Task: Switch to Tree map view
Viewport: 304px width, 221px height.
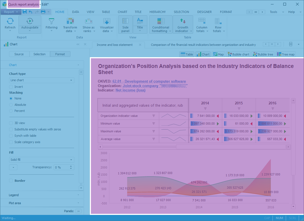Action: (x=285, y=54)
